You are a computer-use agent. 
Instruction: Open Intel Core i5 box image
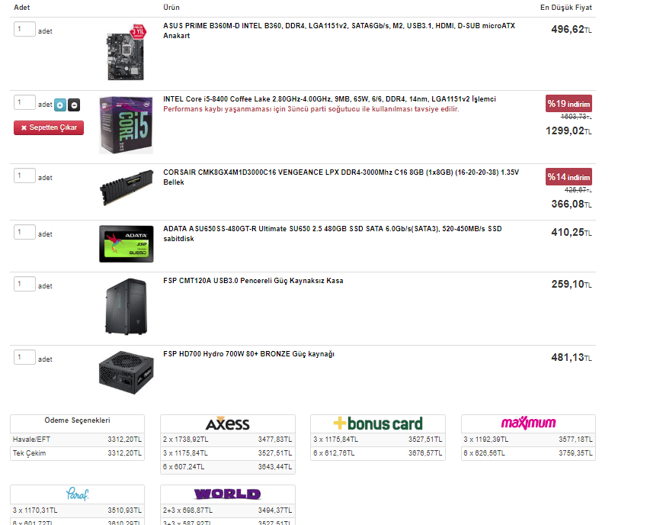(126, 125)
